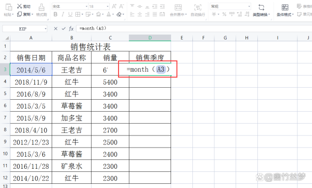This screenshot has height=188, width=312.
Task: Click the formula bar input showing =month(A3)
Action: point(194,29)
